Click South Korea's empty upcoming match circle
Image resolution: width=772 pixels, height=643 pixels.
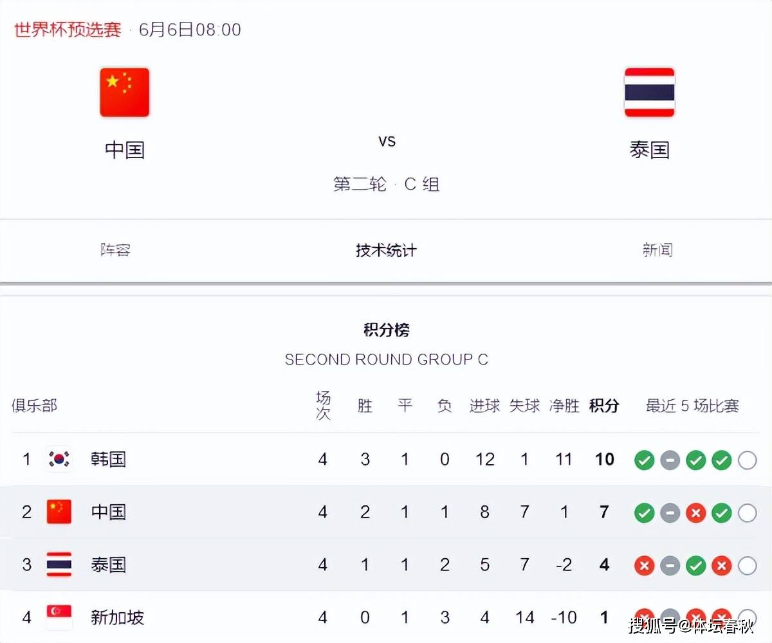(747, 460)
